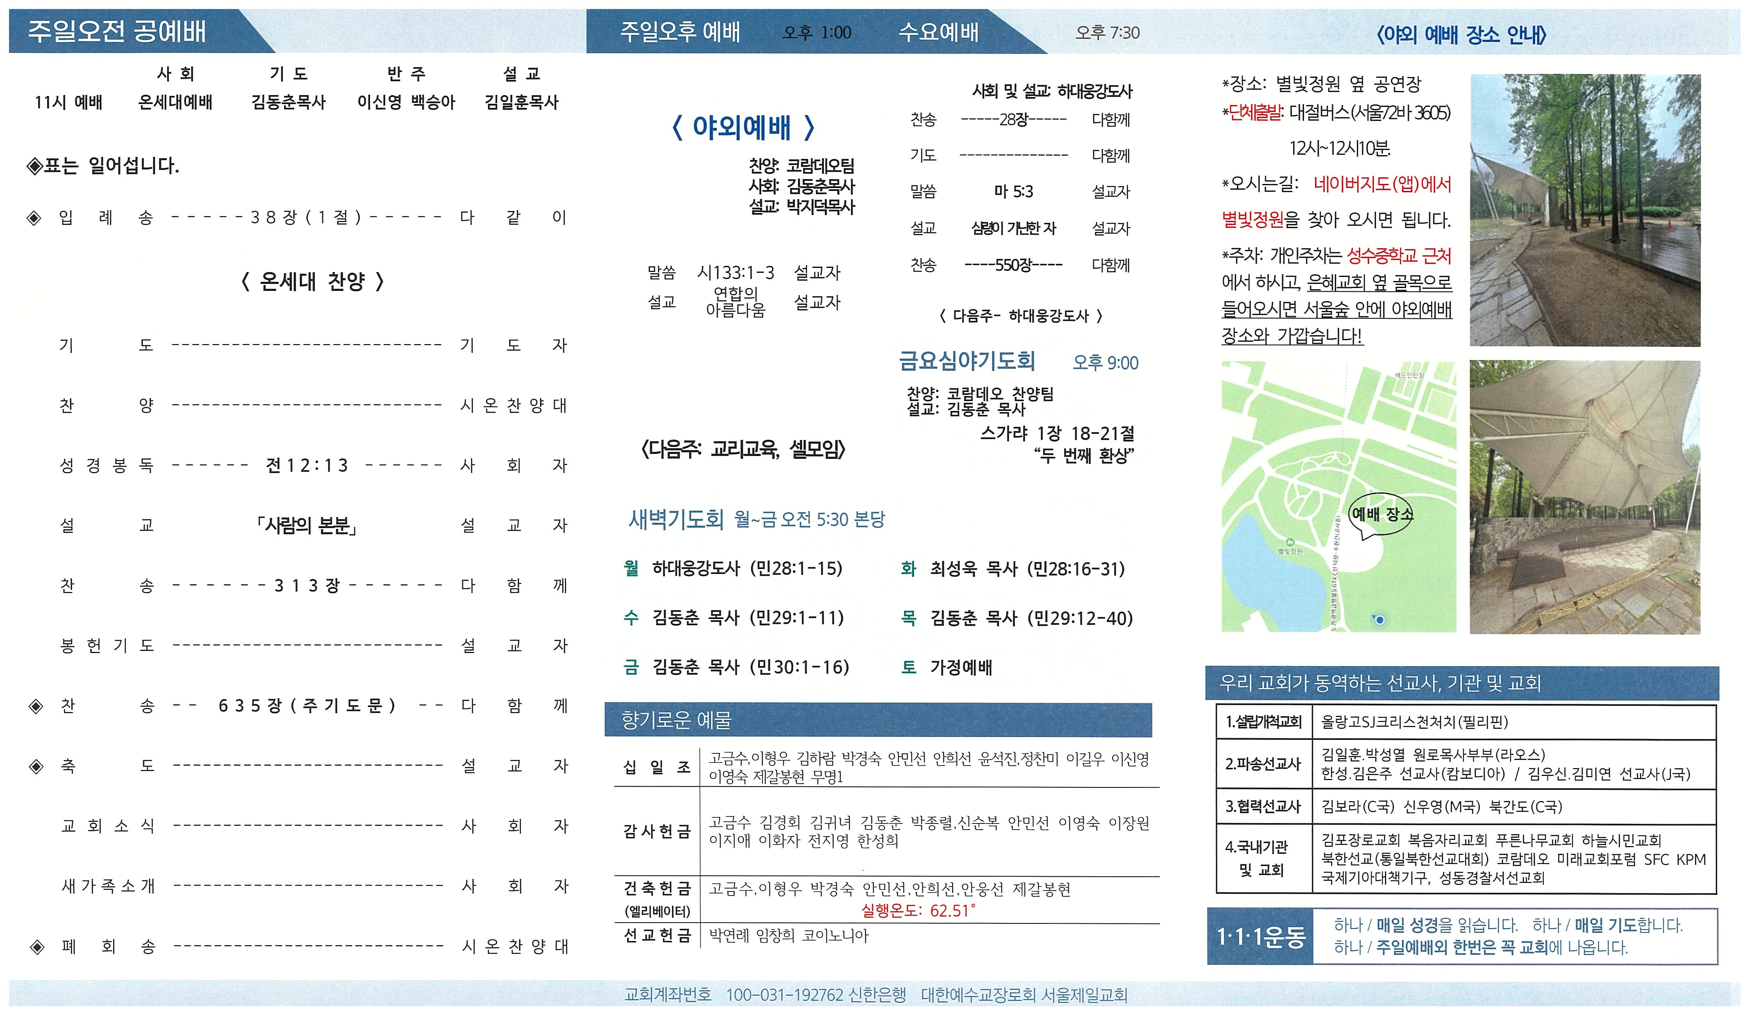This screenshot has width=1752, height=1016.
Task: Click the 28장 hymn under 수요예배
Action: [1014, 120]
